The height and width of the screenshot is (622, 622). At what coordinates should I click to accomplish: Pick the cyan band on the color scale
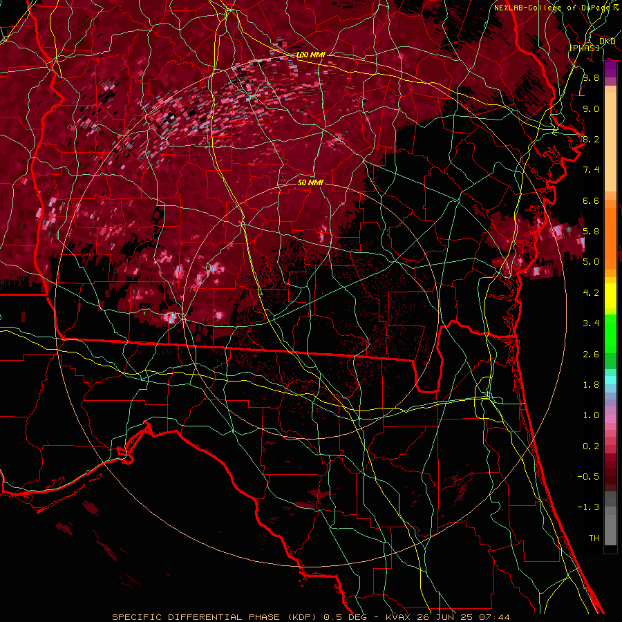pos(610,380)
